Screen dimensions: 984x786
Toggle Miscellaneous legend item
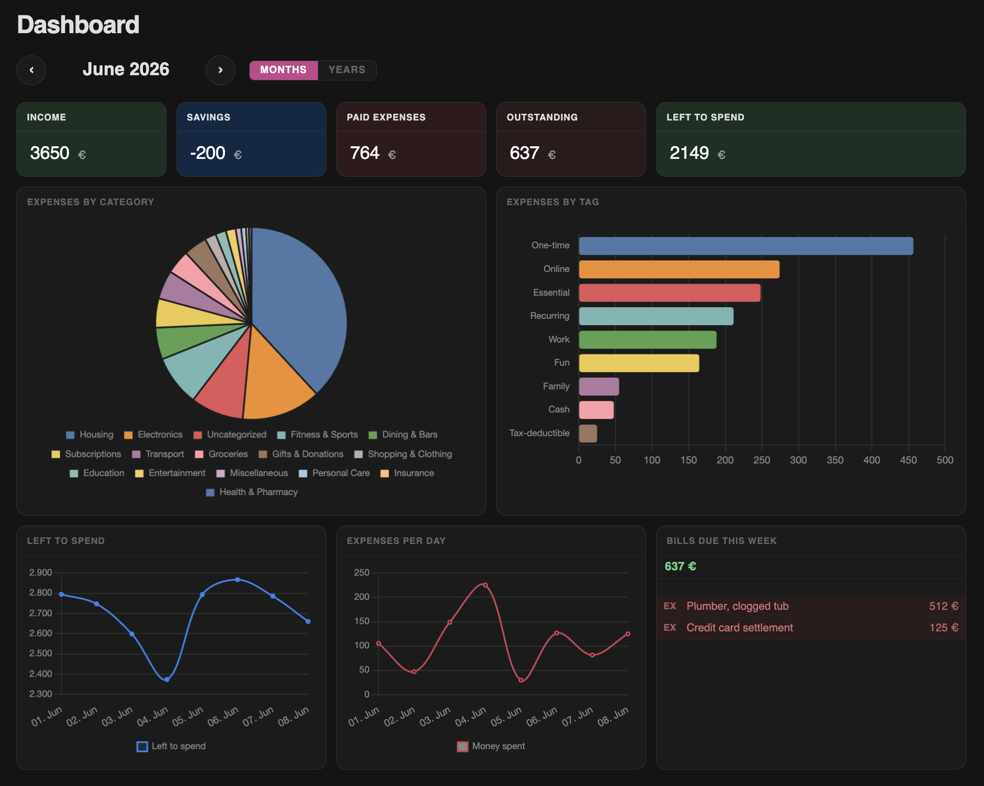click(252, 473)
